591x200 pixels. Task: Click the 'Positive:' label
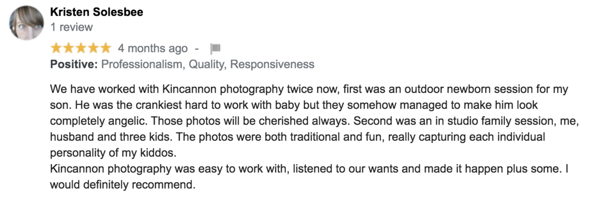click(74, 64)
